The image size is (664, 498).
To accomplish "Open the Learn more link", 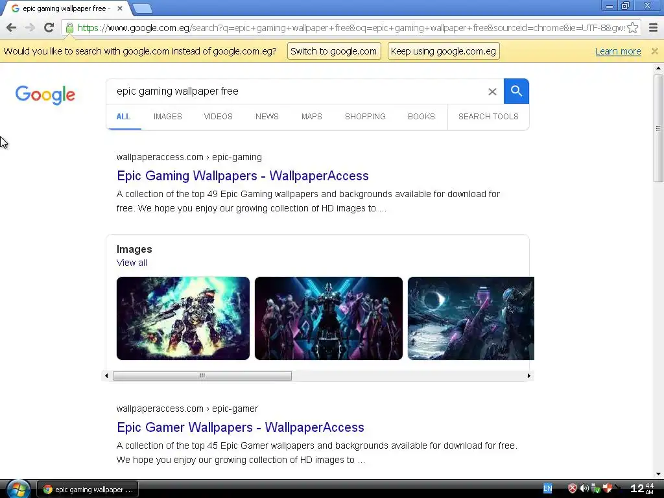I will point(618,51).
